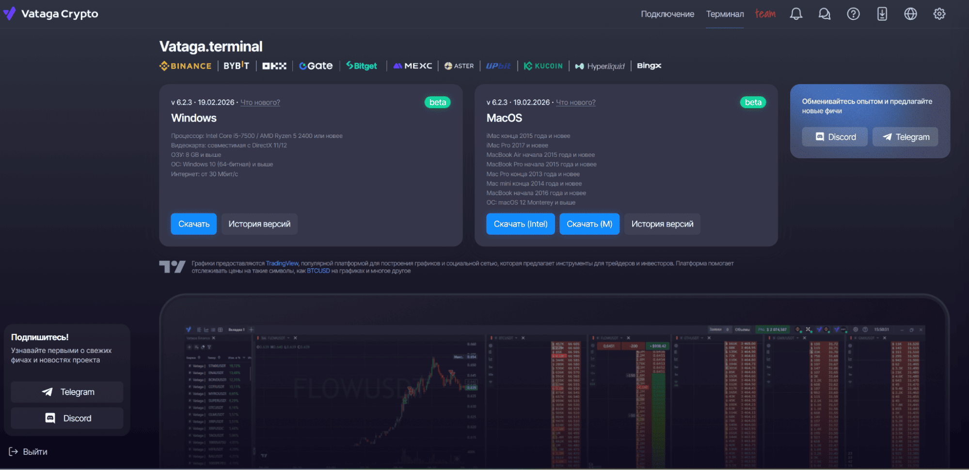Click the terminal preview screenshot
Image resolution: width=969 pixels, height=470 pixels.
pos(554,382)
